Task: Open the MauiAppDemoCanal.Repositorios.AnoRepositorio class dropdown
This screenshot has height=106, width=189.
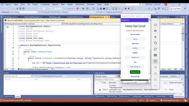Action: tap(92, 24)
